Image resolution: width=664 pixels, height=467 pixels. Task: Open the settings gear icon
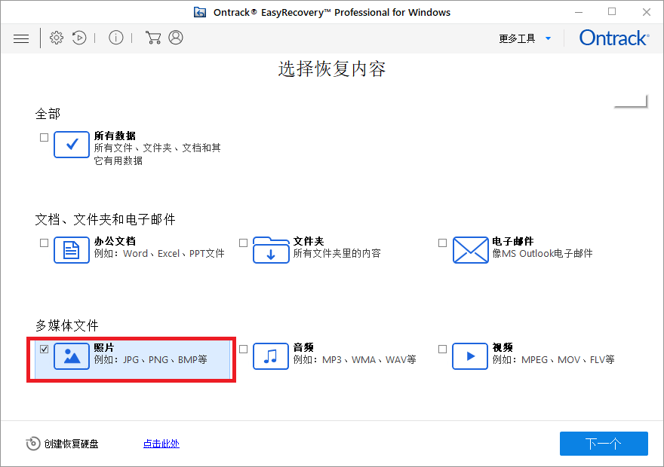(x=56, y=38)
